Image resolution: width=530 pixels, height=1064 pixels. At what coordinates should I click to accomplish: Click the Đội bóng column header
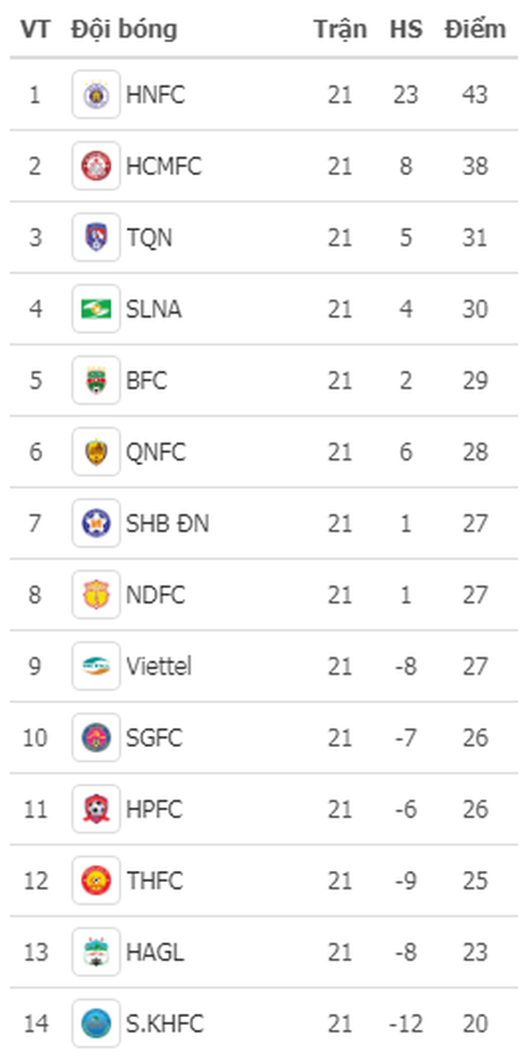124,29
